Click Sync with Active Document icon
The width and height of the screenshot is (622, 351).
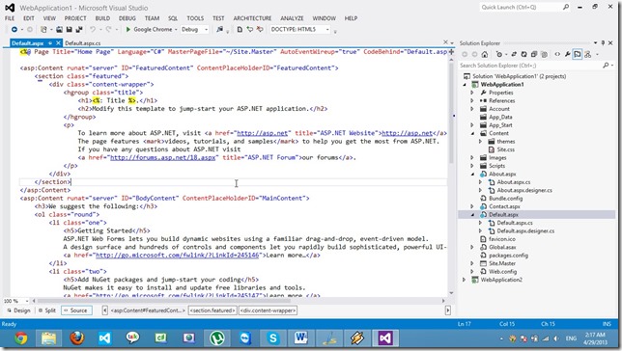point(514,54)
